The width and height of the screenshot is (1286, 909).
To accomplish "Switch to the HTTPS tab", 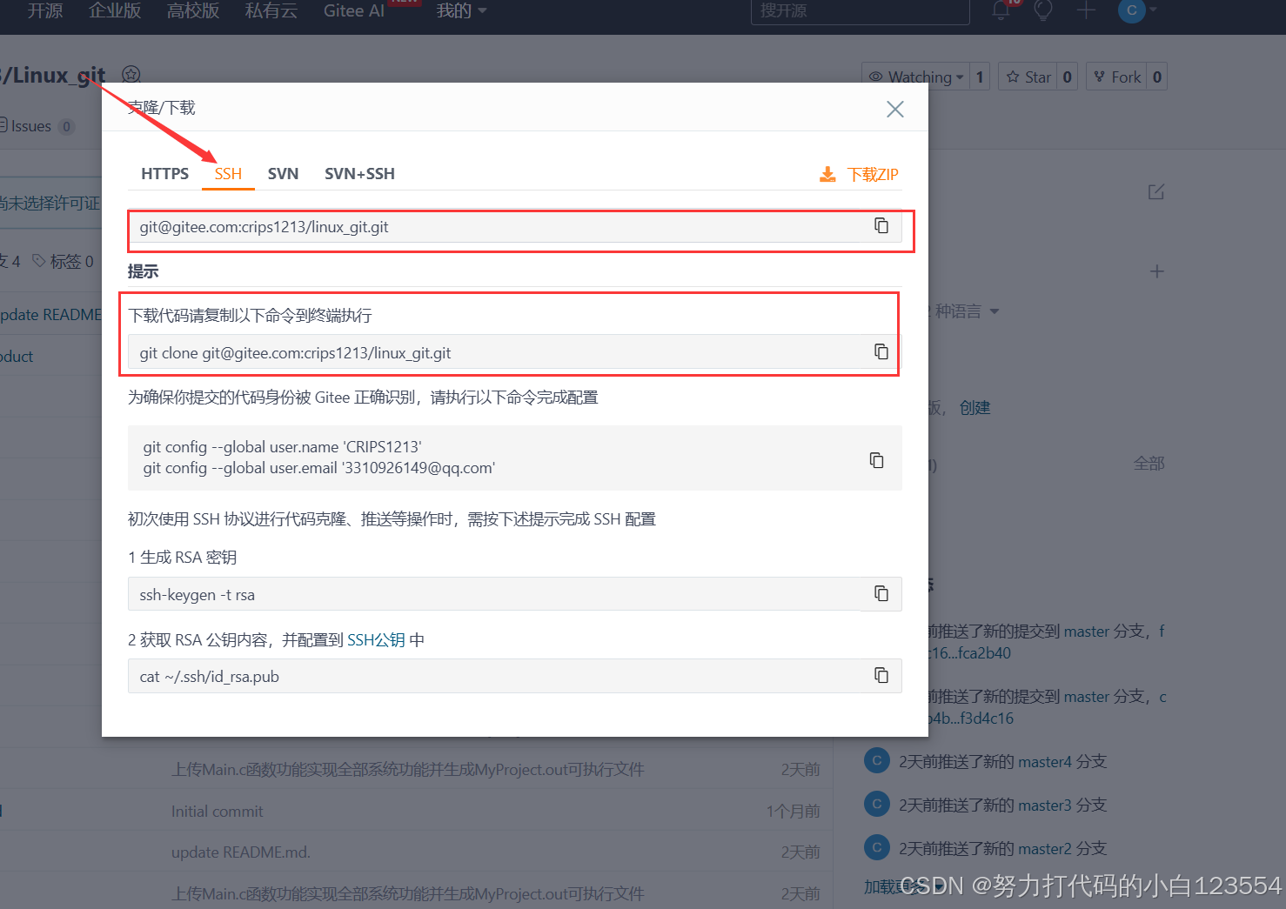I will [x=164, y=174].
